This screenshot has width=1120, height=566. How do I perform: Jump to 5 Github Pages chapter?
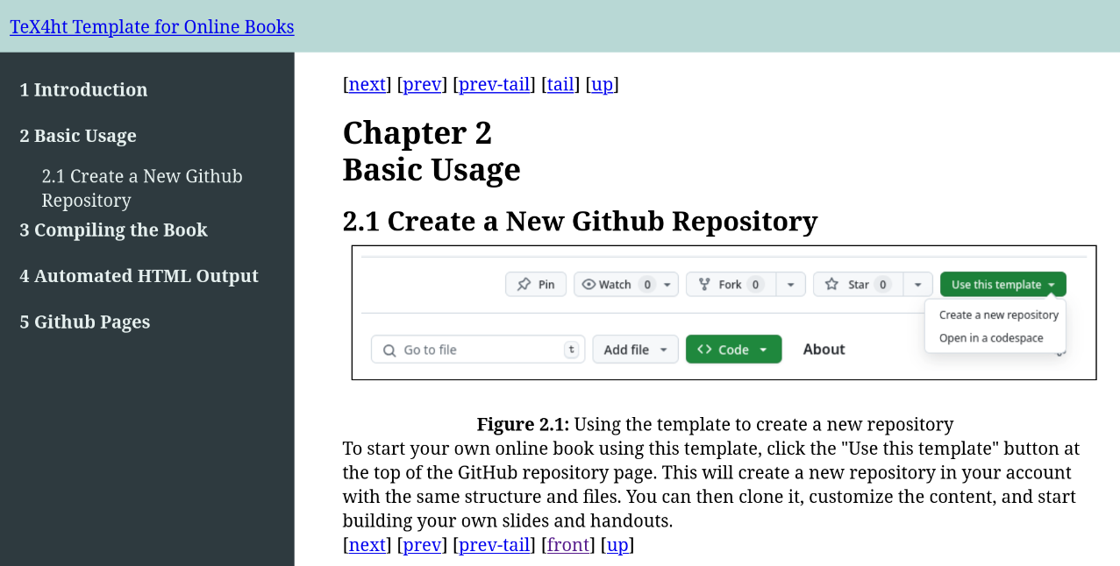click(x=85, y=322)
